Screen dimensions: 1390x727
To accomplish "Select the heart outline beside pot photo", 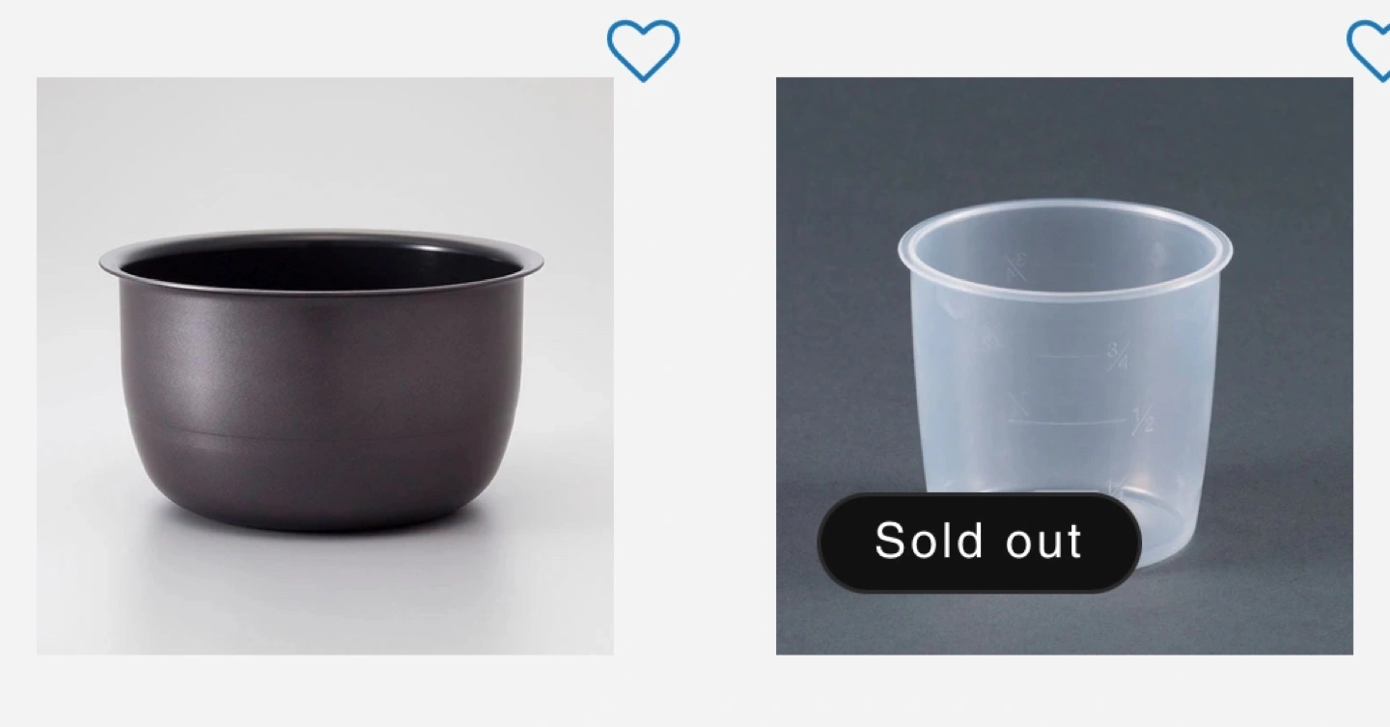I will point(643,51).
